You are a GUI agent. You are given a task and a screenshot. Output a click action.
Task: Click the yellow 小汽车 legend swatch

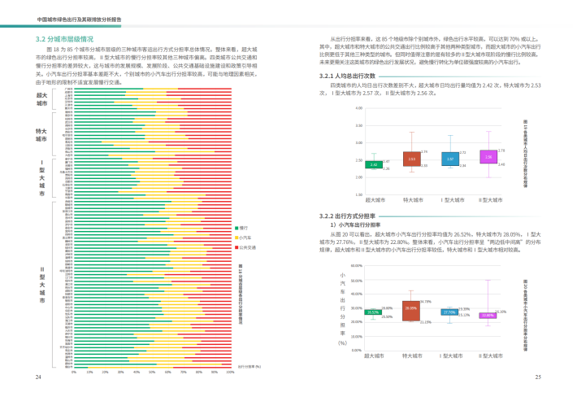[236, 238]
